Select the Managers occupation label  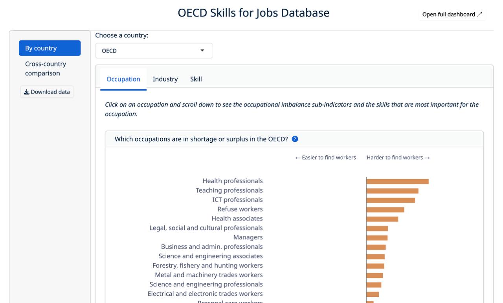coord(248,237)
